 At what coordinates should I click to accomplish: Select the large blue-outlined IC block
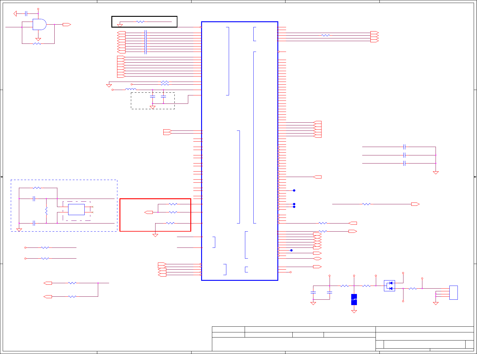point(240,151)
